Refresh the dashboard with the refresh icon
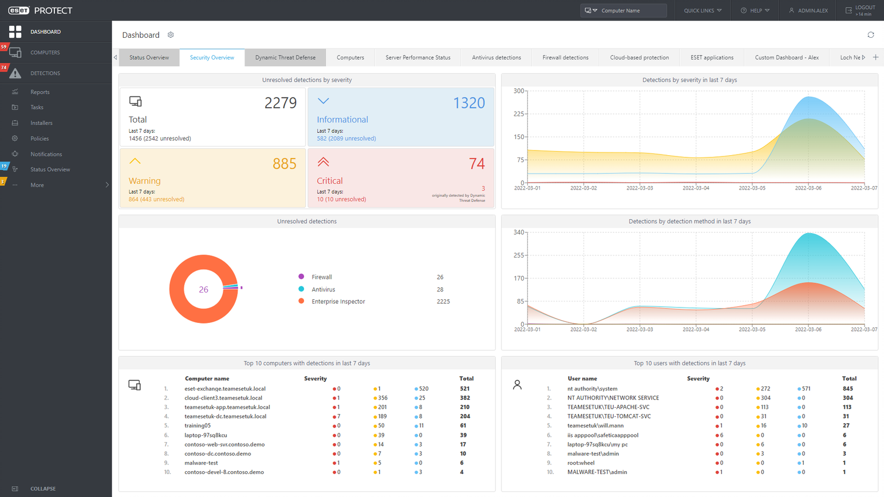 [x=871, y=35]
